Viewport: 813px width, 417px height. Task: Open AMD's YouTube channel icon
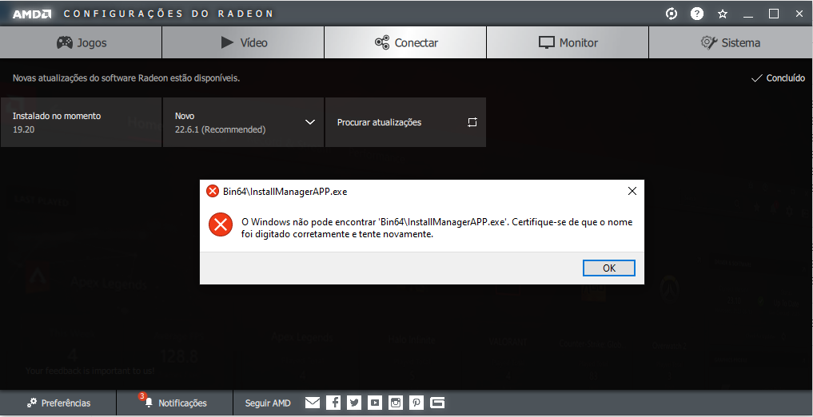tap(375, 403)
